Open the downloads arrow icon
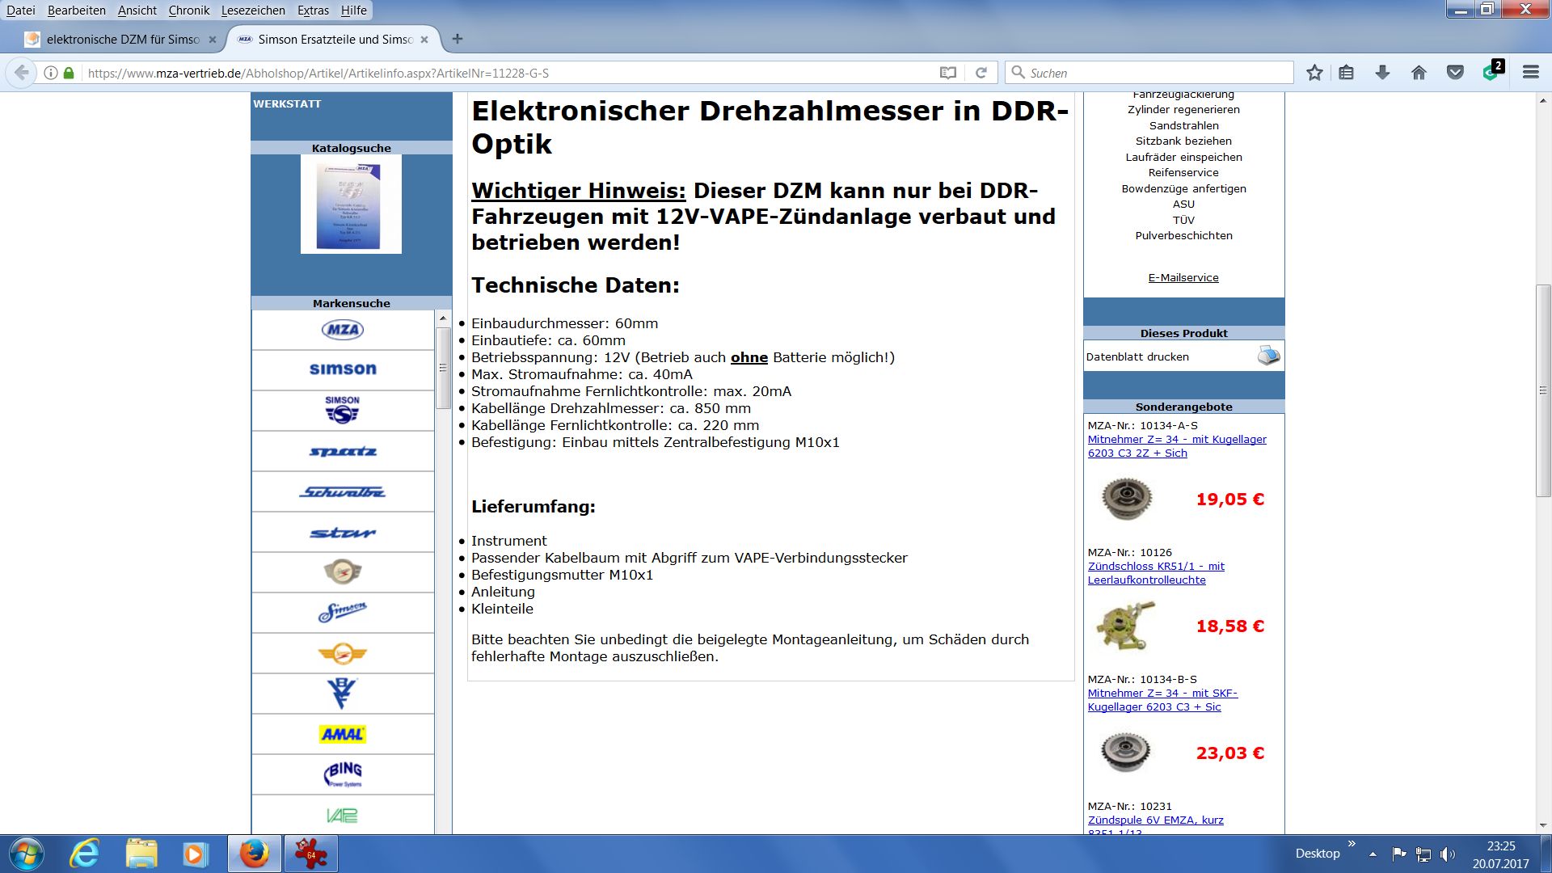 pos(1382,73)
